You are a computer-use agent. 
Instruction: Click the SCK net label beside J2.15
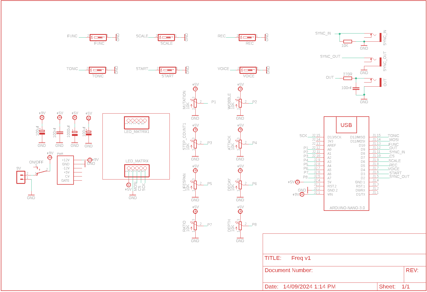pos(303,136)
